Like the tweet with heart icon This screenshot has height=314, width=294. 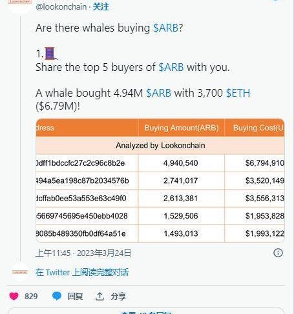click(x=14, y=296)
